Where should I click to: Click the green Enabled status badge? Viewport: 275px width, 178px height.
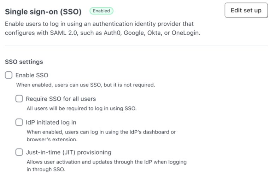101,11
